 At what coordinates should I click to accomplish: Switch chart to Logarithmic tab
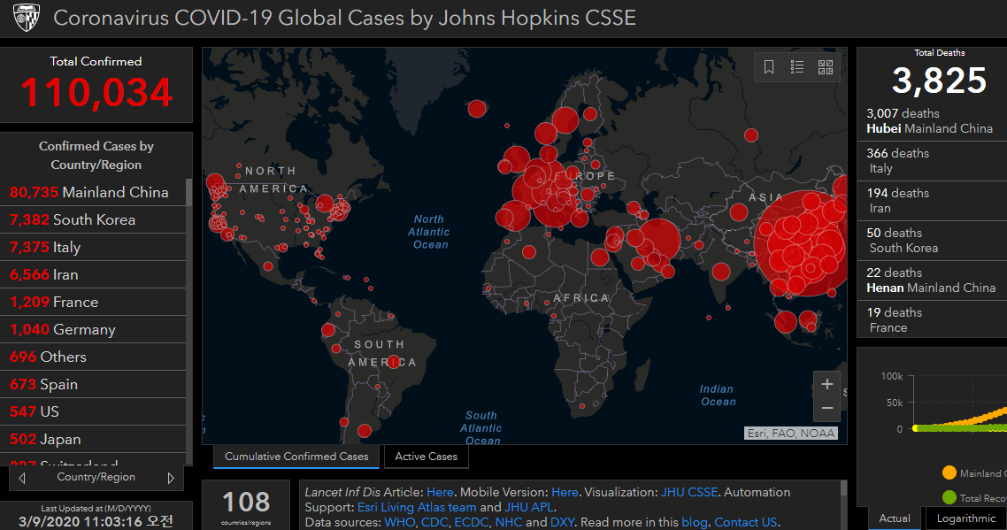965,518
